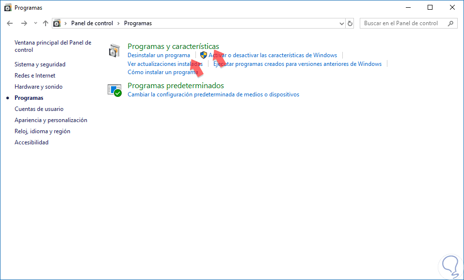Open Hardware y sonido category
The width and height of the screenshot is (464, 280).
[38, 87]
